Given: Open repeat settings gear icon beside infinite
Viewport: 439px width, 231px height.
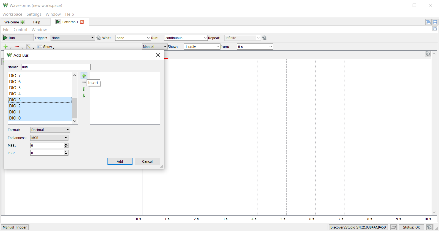Looking at the screenshot, I should pos(264,38).
